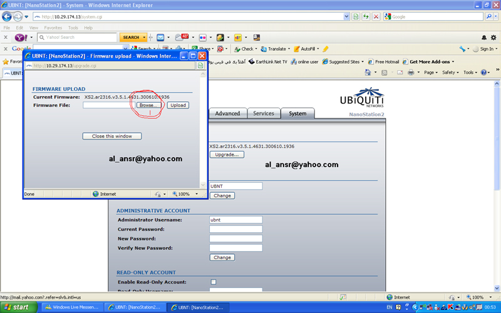Open the Free Hotmail favorites link

coord(383,61)
